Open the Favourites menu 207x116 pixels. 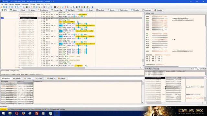pos(25,4)
